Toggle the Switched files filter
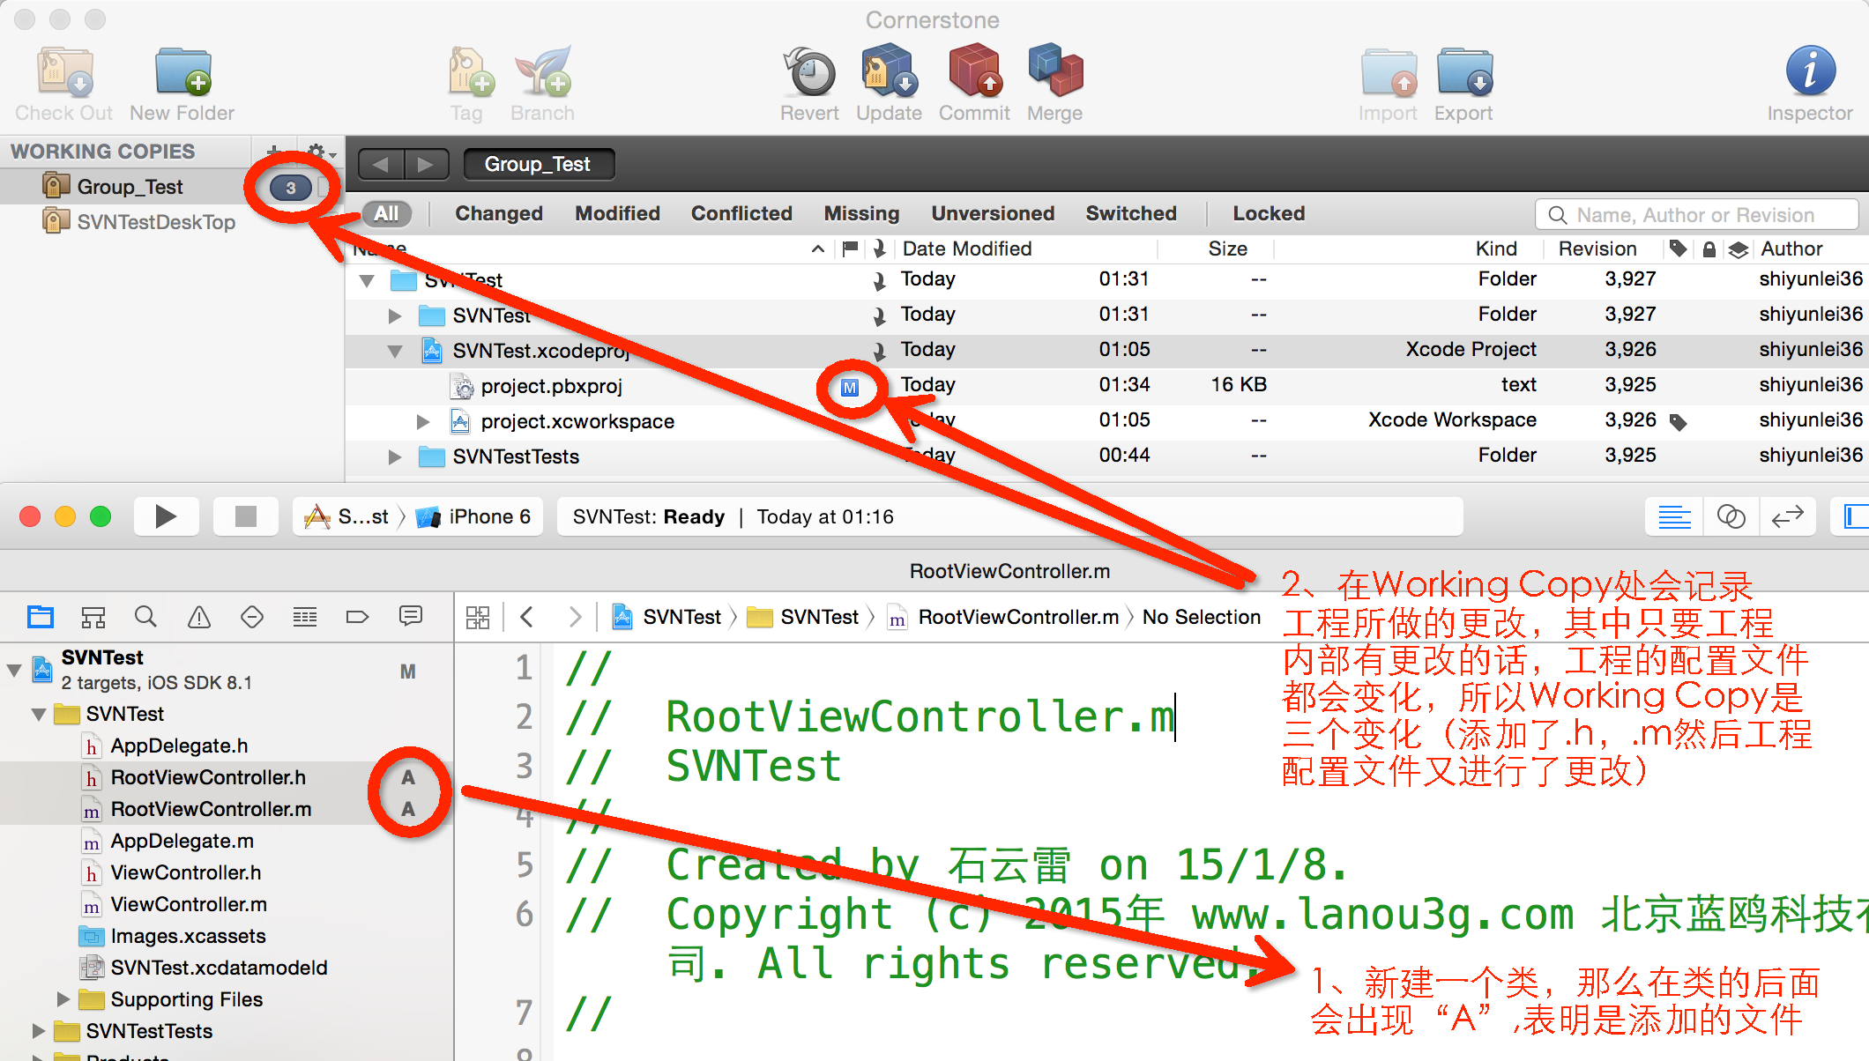This screenshot has height=1061, width=1869. [1128, 213]
